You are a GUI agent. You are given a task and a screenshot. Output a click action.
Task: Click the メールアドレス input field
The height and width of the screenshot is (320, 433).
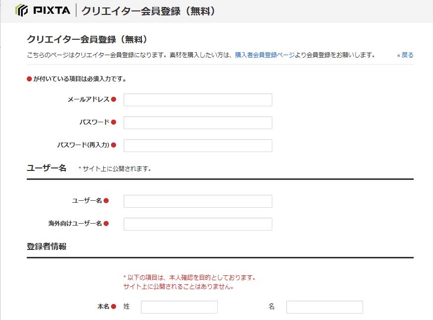(x=197, y=99)
